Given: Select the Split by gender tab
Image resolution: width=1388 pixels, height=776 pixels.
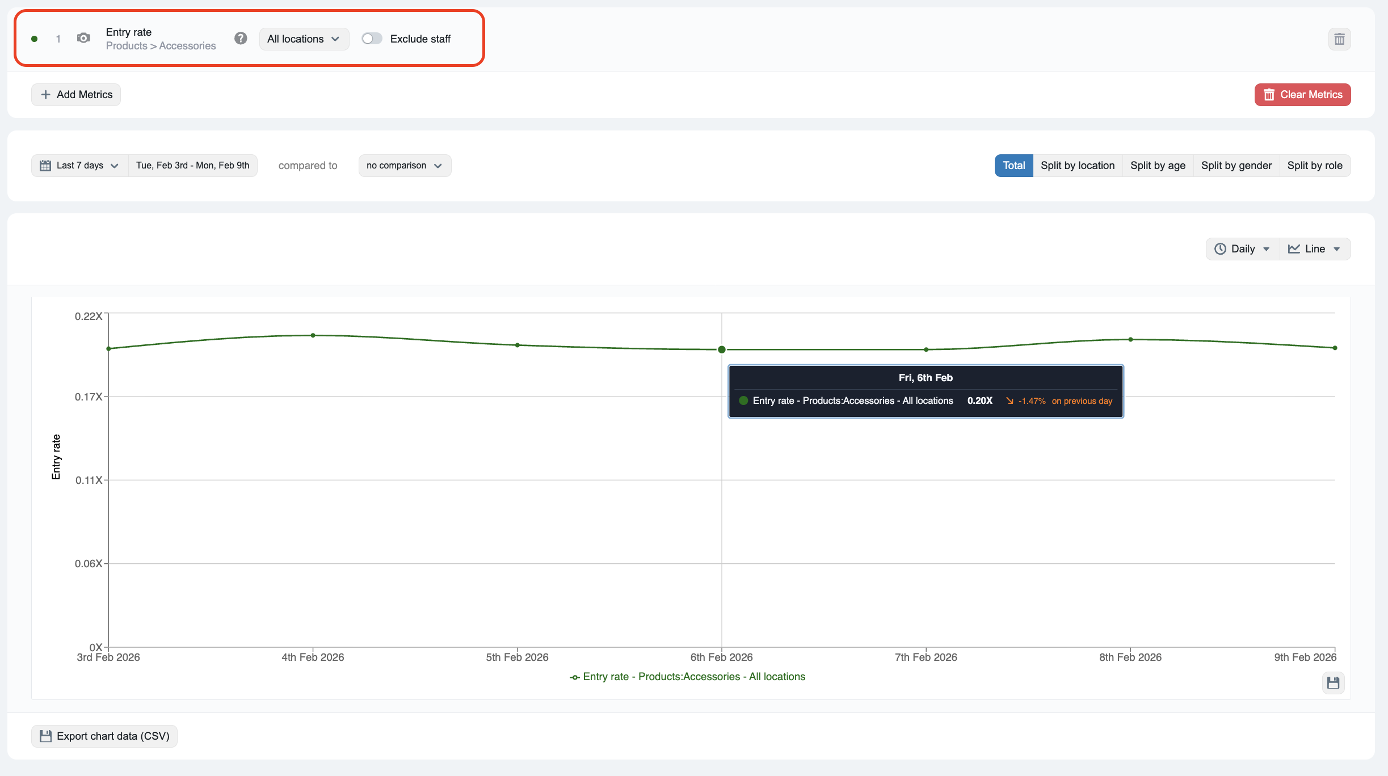Looking at the screenshot, I should click(x=1236, y=166).
